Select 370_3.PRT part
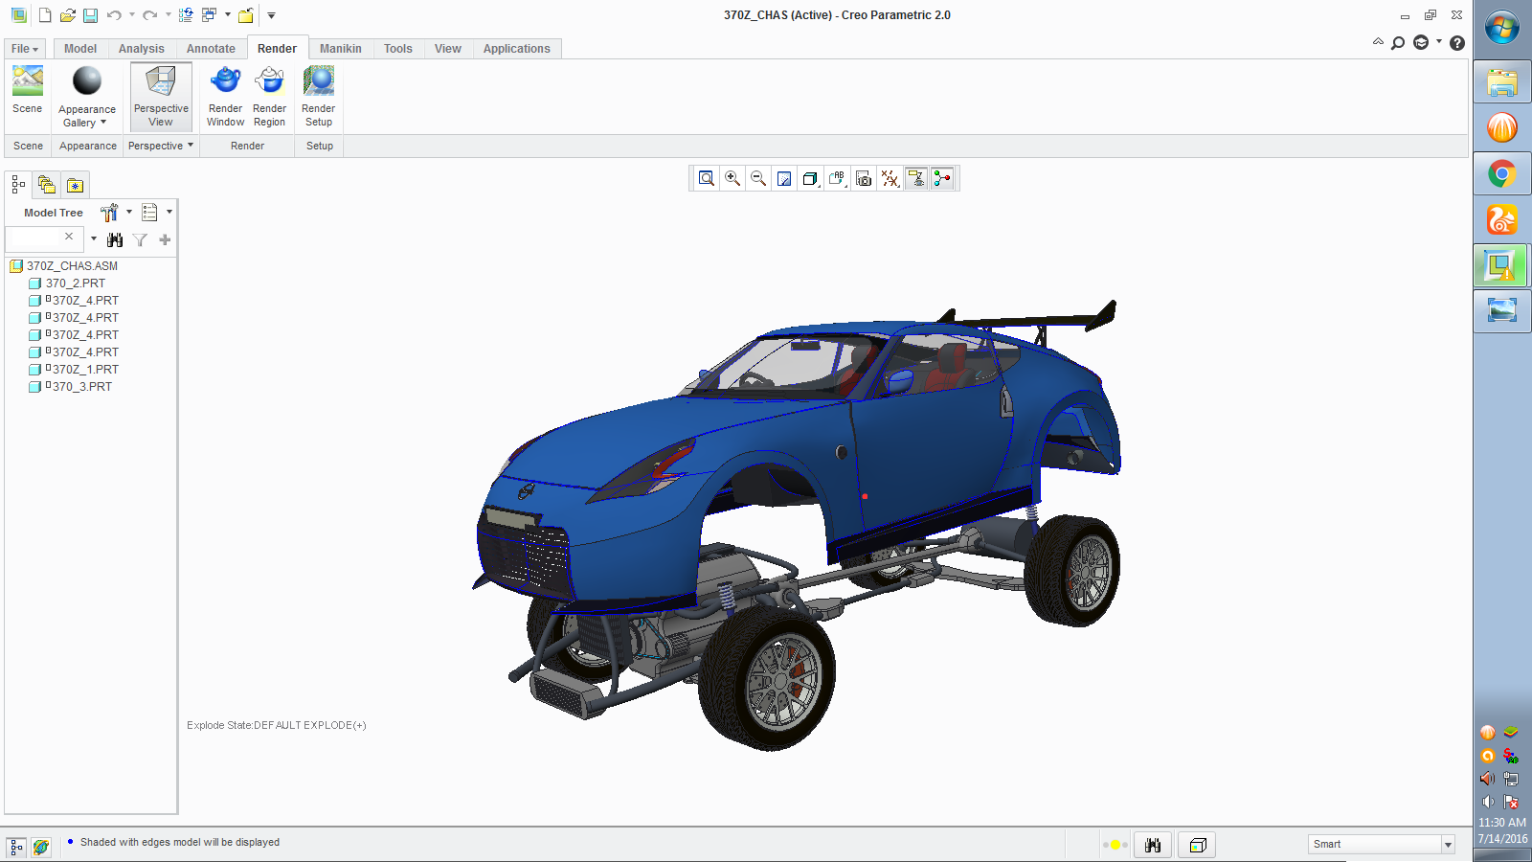The image size is (1532, 862). [79, 386]
